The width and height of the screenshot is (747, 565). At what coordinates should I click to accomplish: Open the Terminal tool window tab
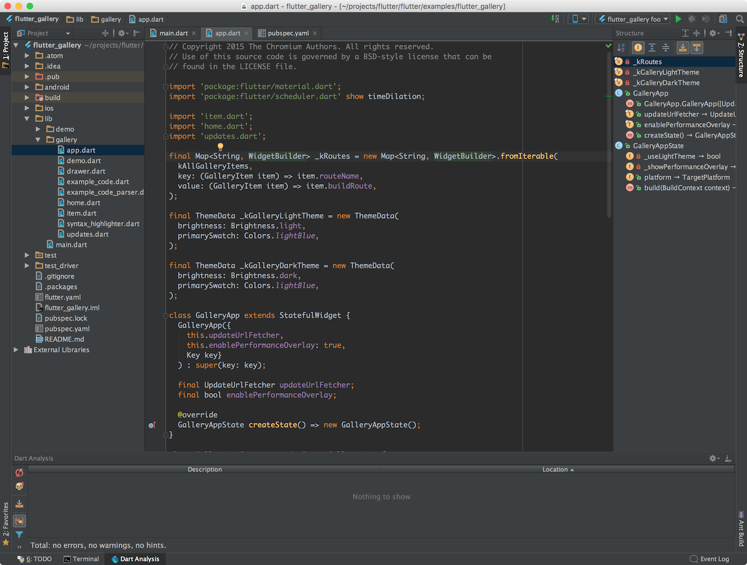click(x=81, y=559)
